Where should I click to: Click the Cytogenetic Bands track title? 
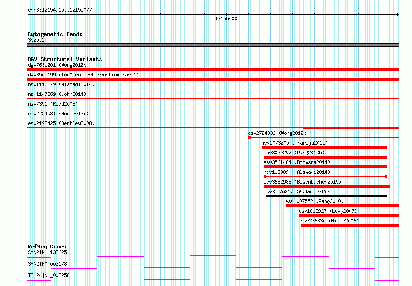coord(55,34)
